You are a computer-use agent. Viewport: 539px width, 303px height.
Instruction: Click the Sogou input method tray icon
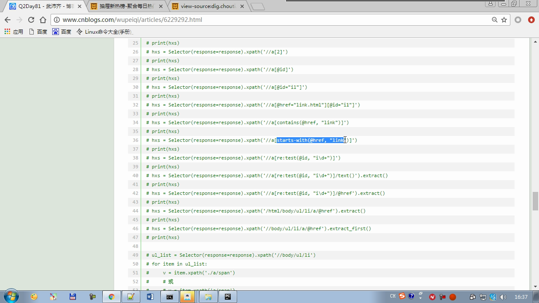click(x=402, y=296)
